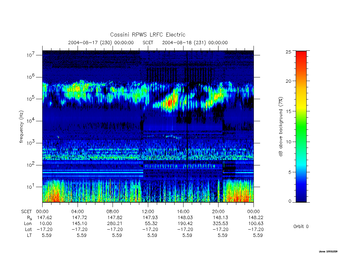The height and width of the screenshot is (253, 338).
Task: Click the frequency (Hz) axis label
Action: coord(21,126)
